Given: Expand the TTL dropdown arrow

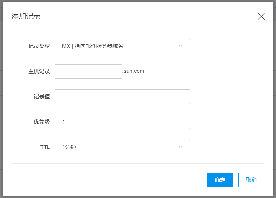Looking at the screenshot, I should [x=181, y=147].
